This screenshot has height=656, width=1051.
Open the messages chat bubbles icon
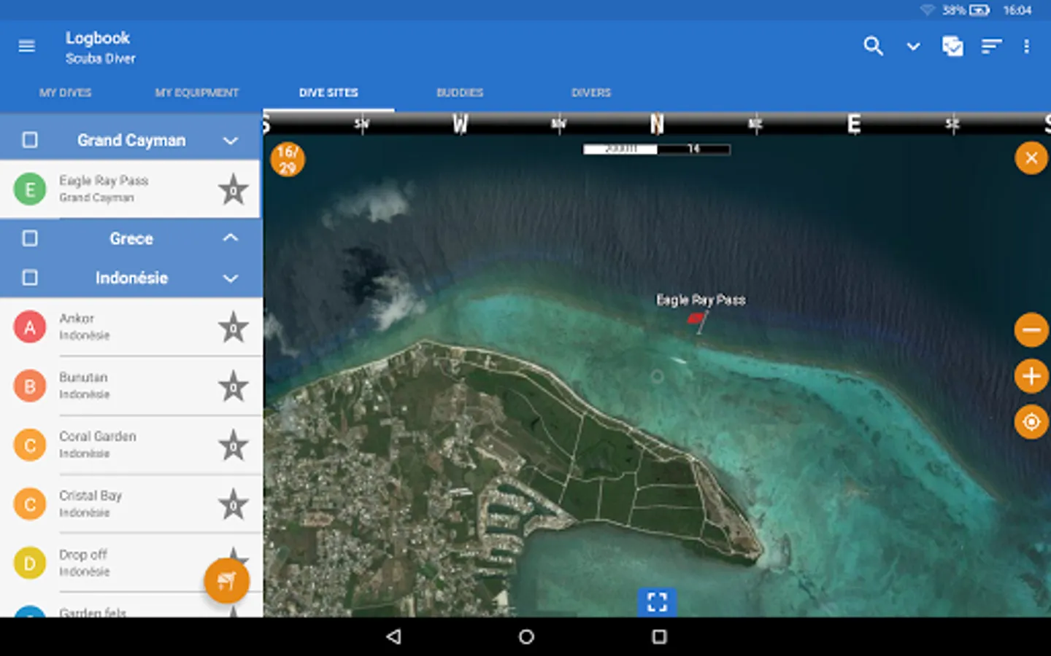point(952,46)
